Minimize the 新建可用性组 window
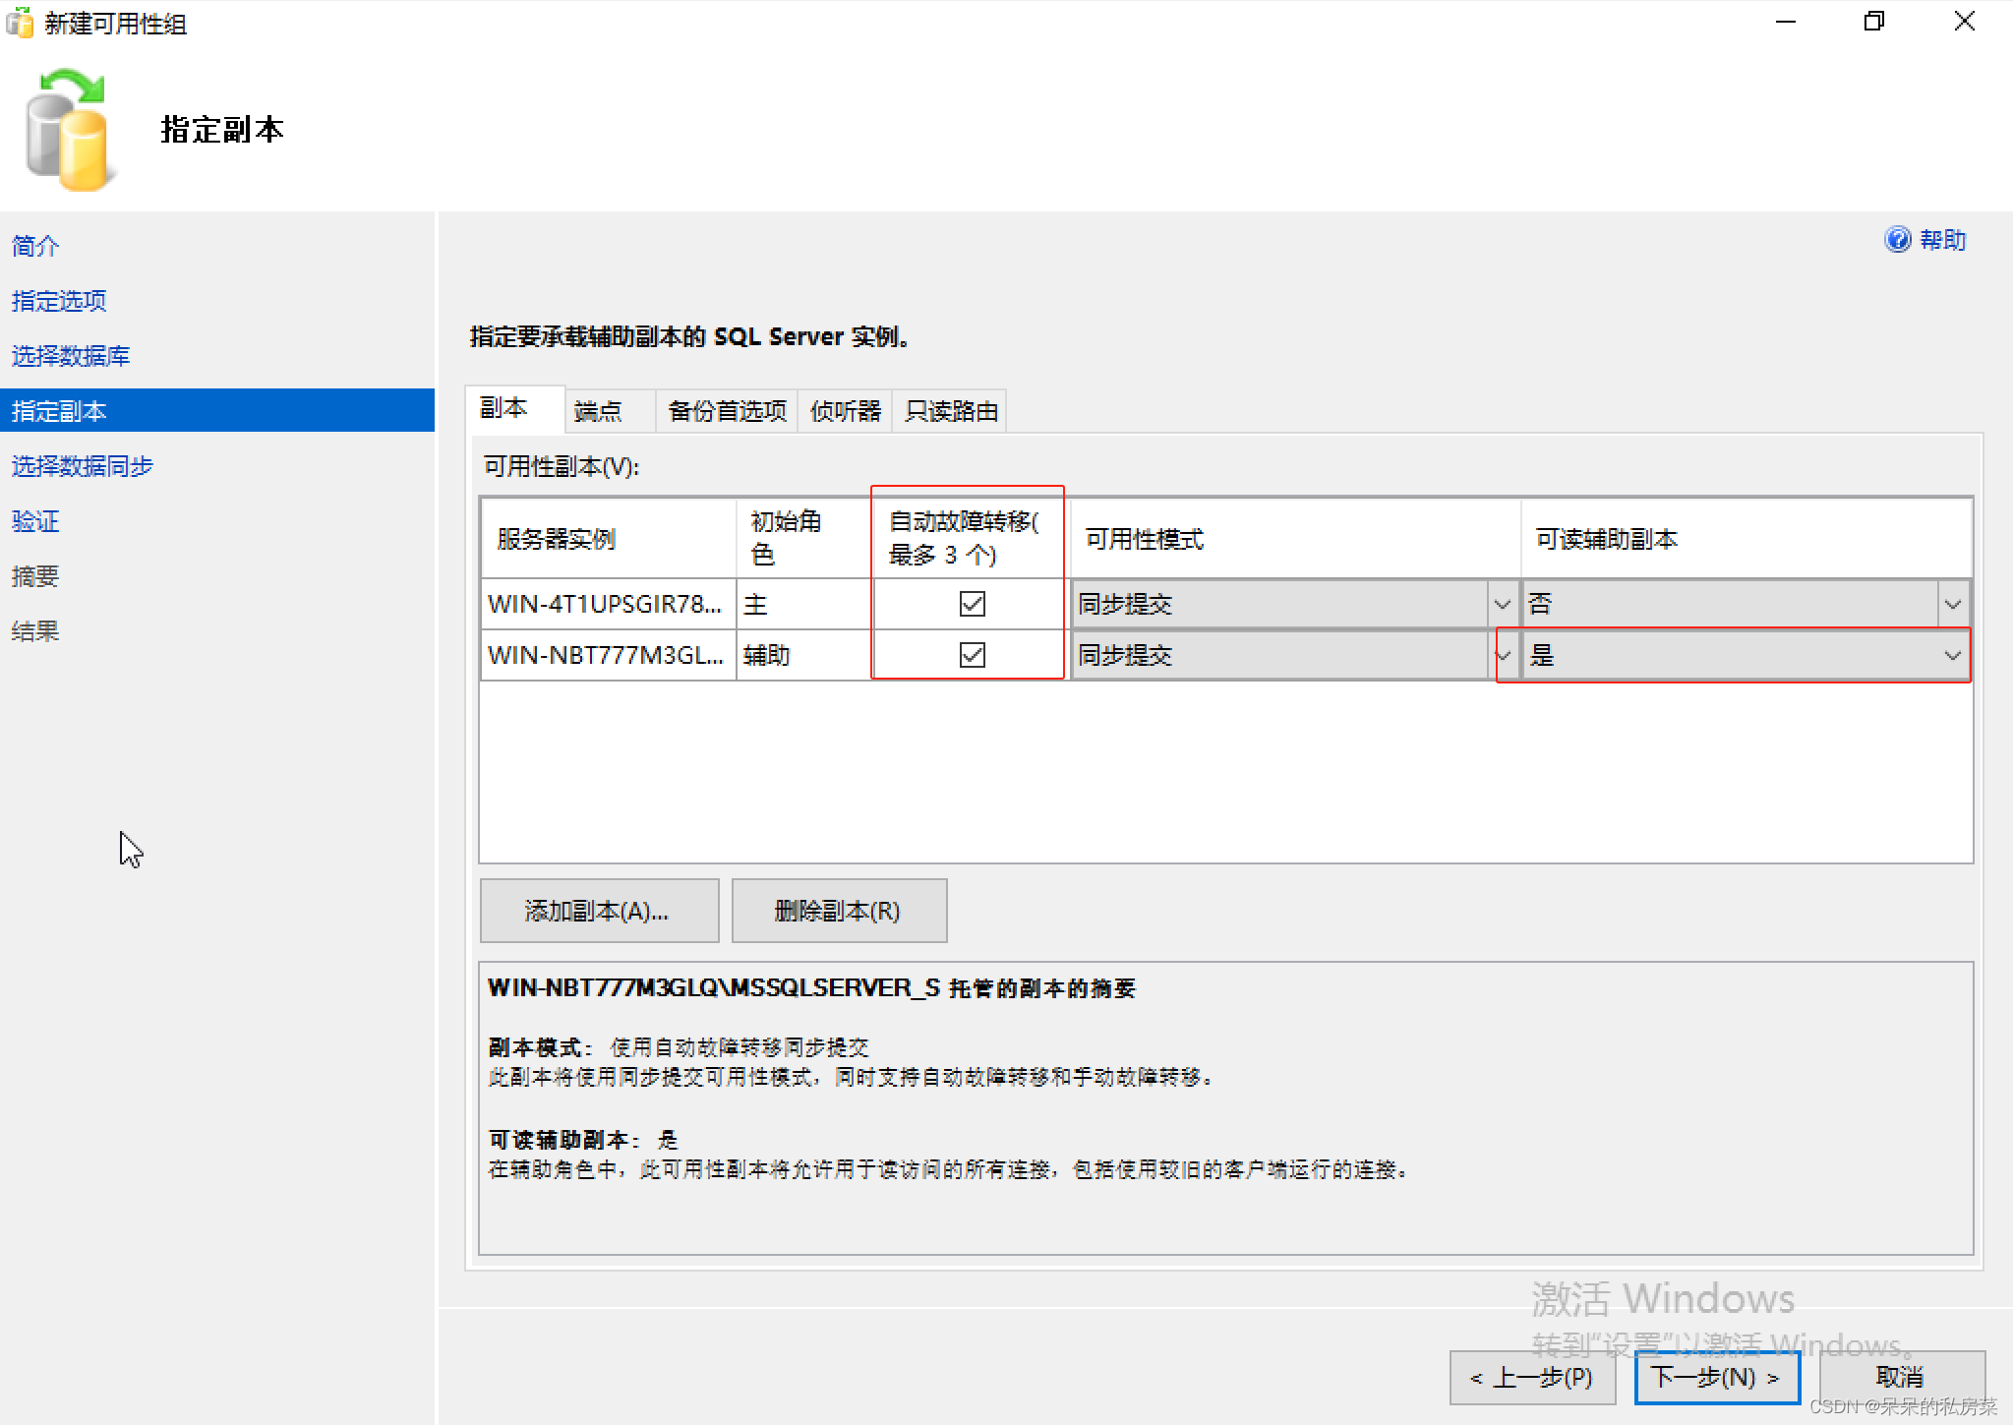Screen dimensions: 2013x1425 pyautogui.click(x=1786, y=22)
